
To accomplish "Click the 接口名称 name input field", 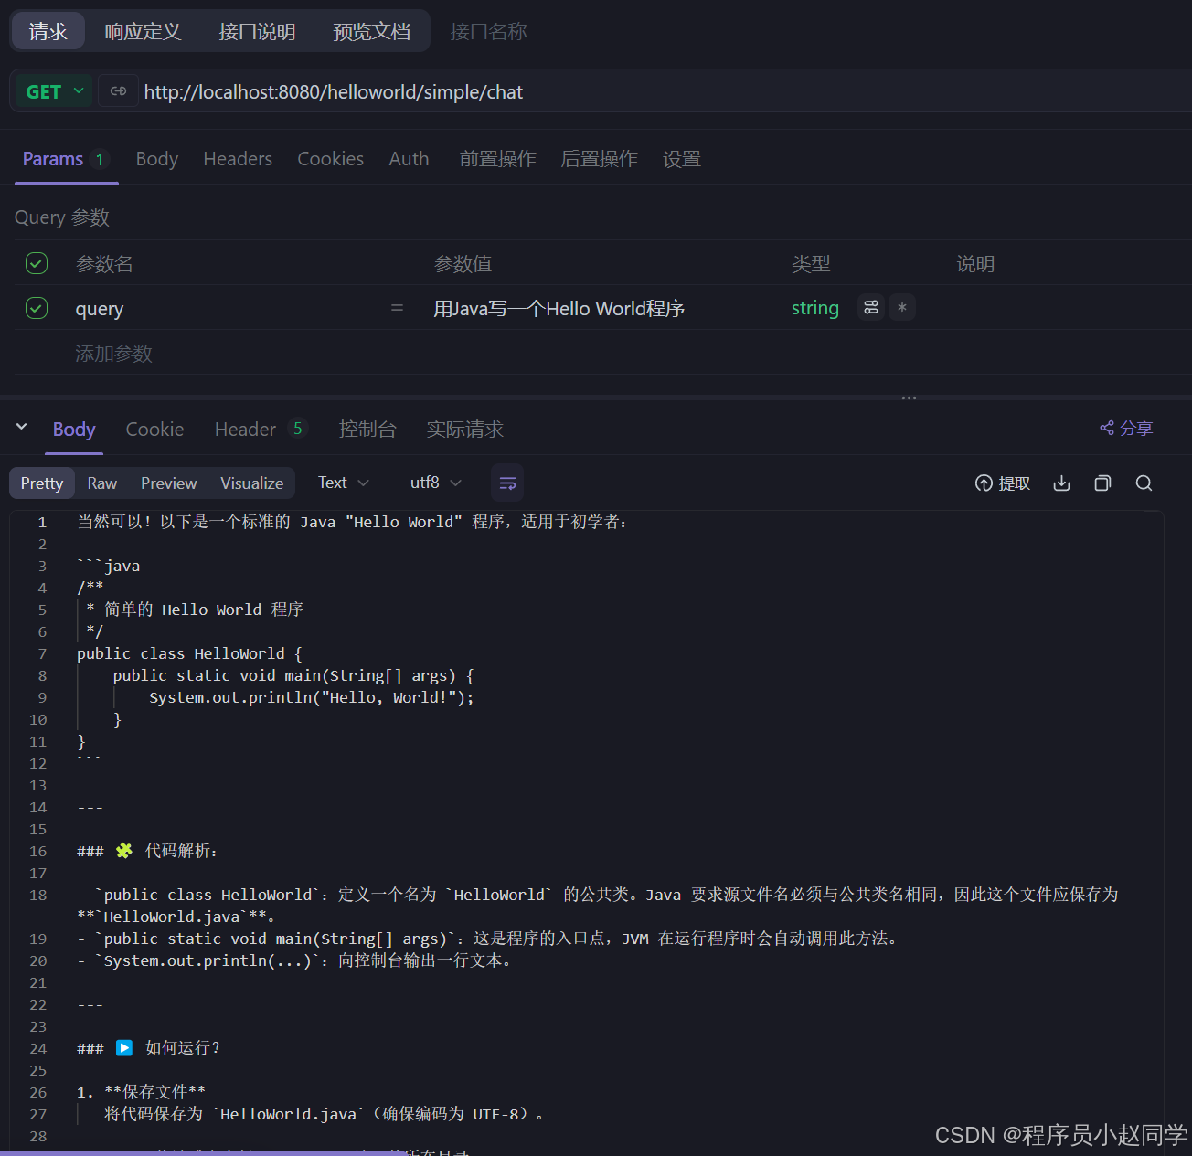I will tap(489, 31).
